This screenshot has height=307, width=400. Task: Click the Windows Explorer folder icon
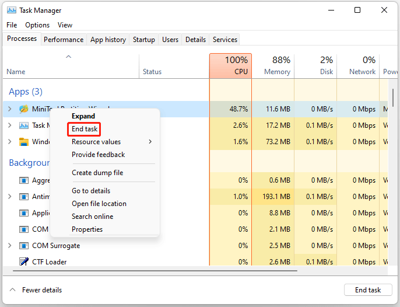click(x=24, y=142)
